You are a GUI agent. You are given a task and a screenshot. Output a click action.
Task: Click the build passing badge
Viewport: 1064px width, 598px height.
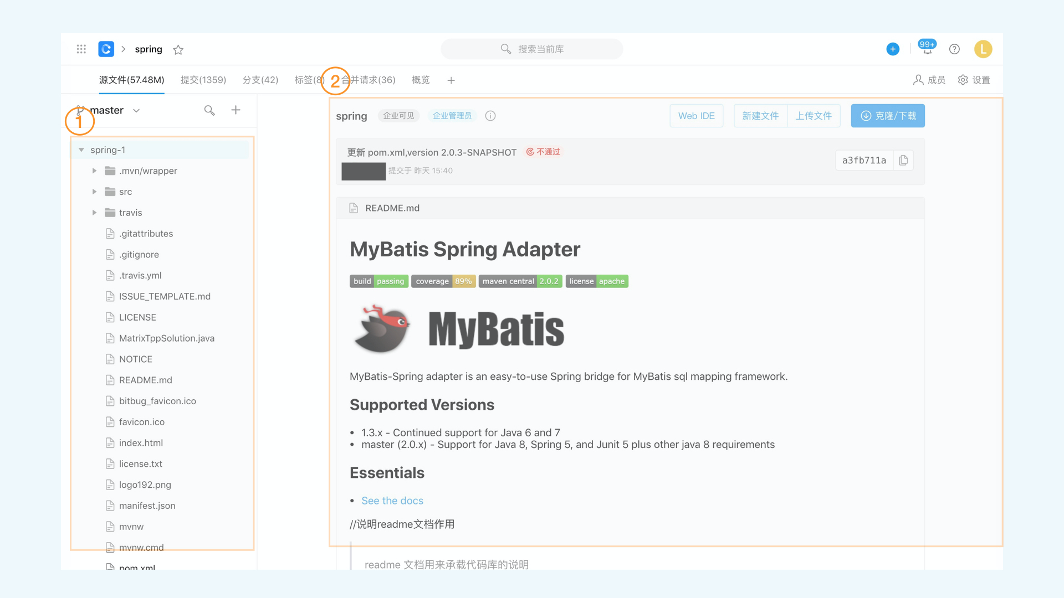point(379,281)
